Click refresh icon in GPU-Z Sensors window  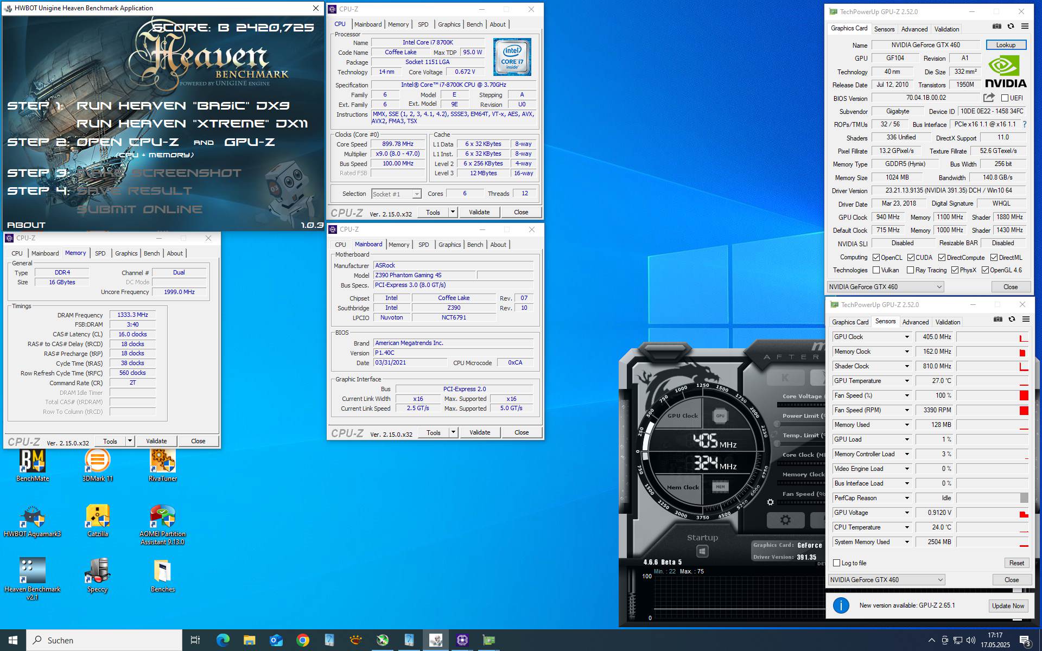tap(1012, 319)
